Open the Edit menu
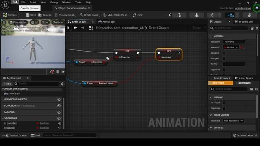260x146 pixels. click(x=23, y=2)
